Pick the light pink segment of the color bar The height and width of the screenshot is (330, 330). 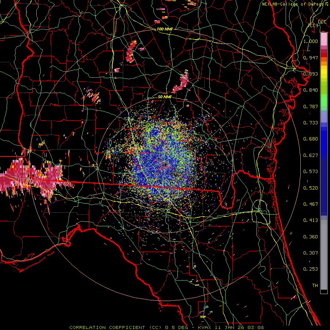(x=324, y=39)
